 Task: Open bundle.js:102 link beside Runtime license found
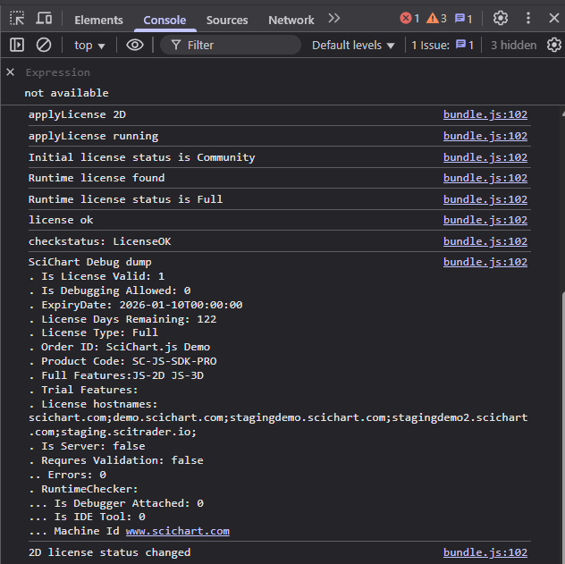click(485, 178)
